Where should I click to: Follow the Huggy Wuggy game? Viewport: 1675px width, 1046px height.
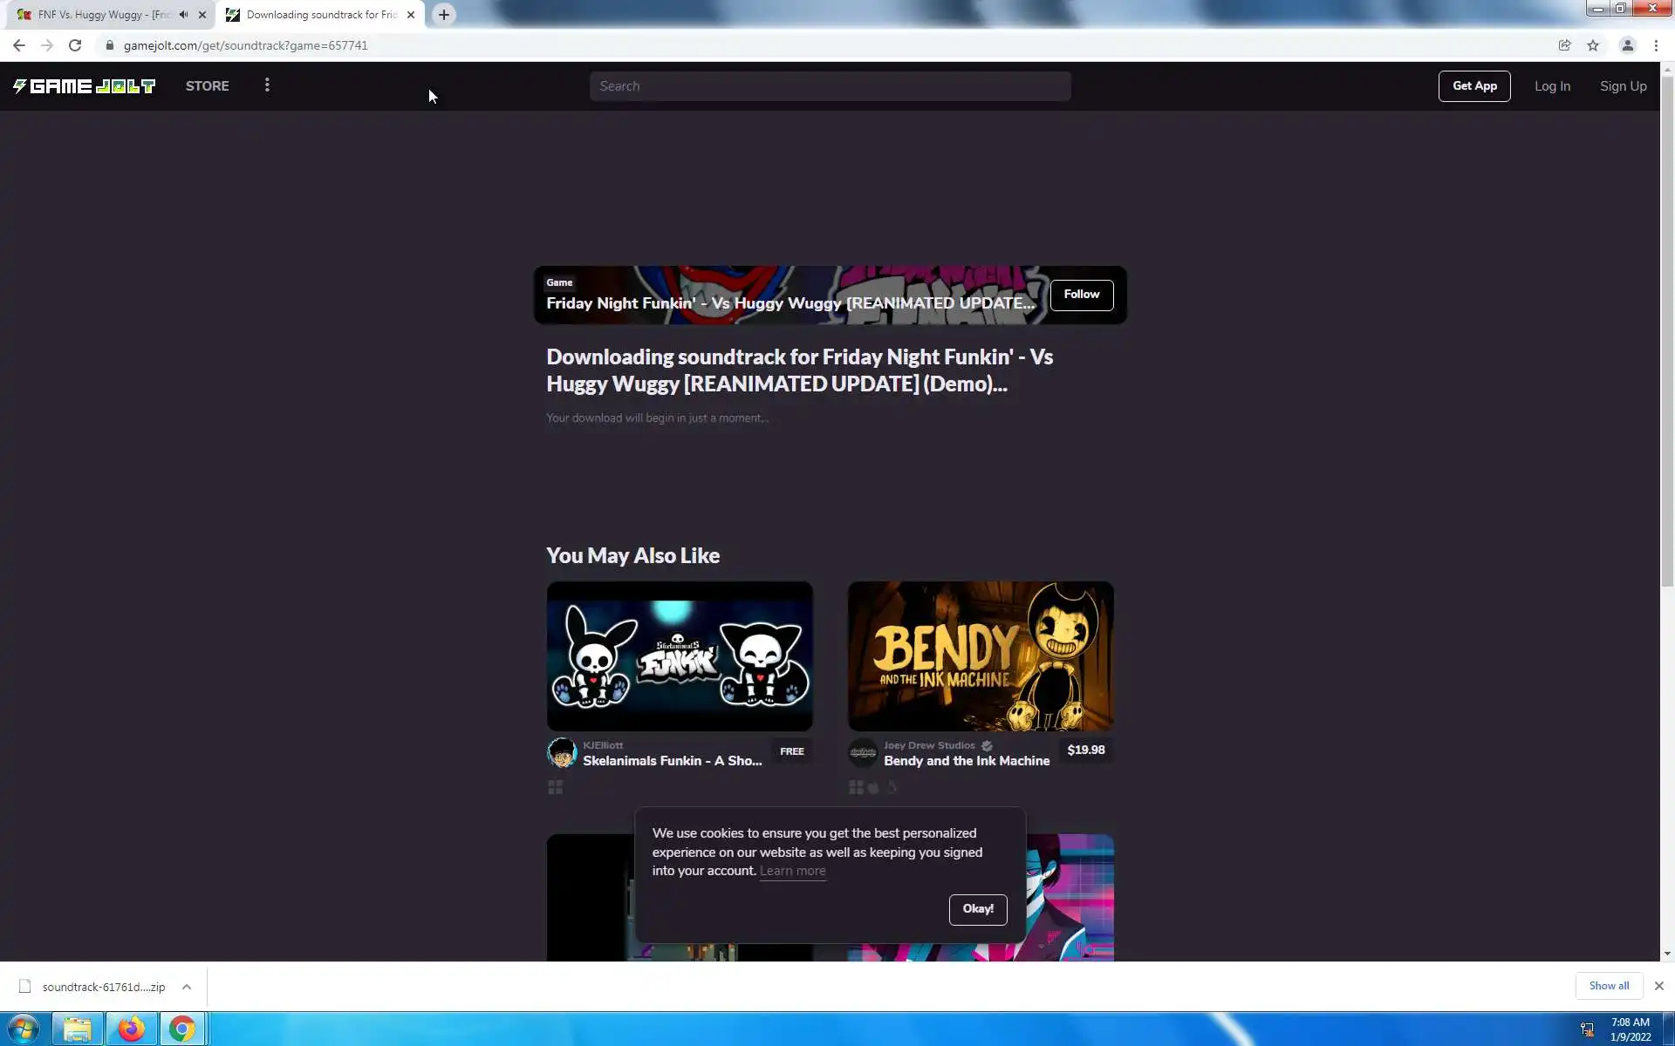coord(1081,295)
